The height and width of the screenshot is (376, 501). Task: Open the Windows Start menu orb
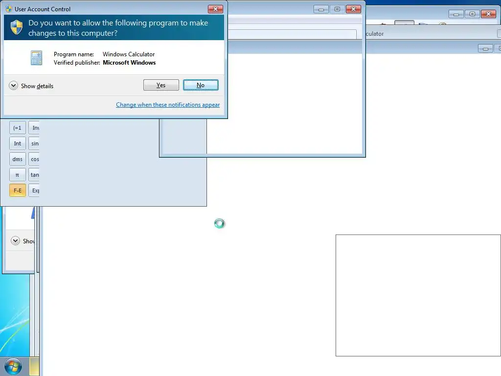tap(13, 366)
